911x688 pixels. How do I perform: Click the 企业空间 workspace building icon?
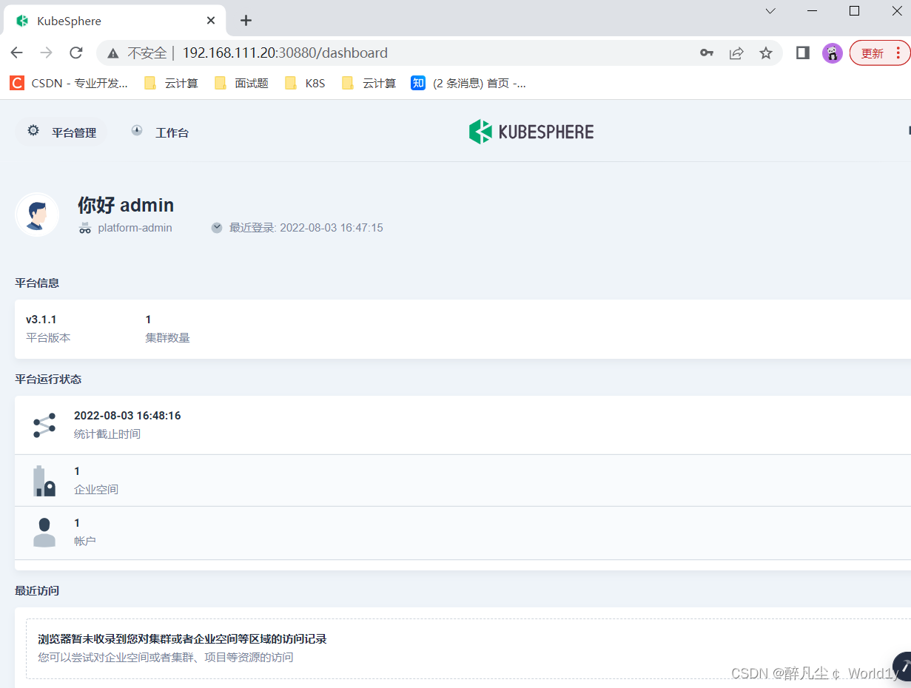point(44,481)
